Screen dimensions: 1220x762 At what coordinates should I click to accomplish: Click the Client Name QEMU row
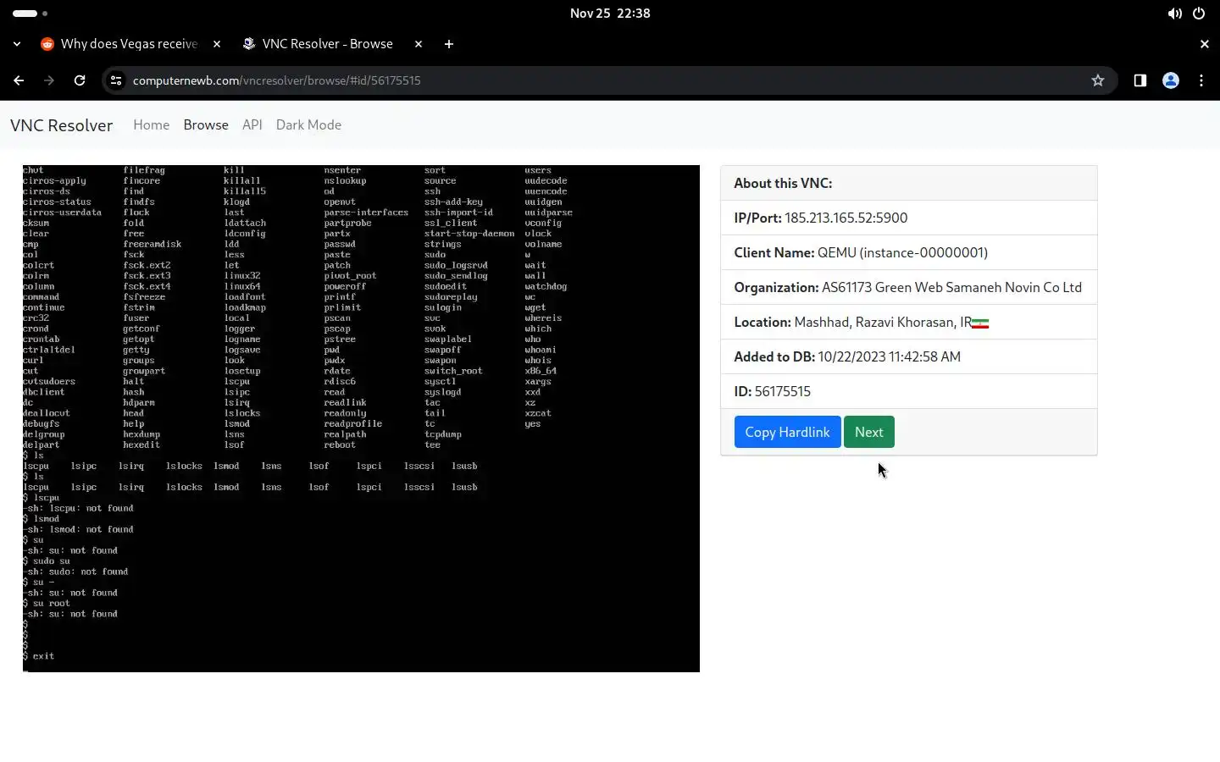[x=909, y=252]
